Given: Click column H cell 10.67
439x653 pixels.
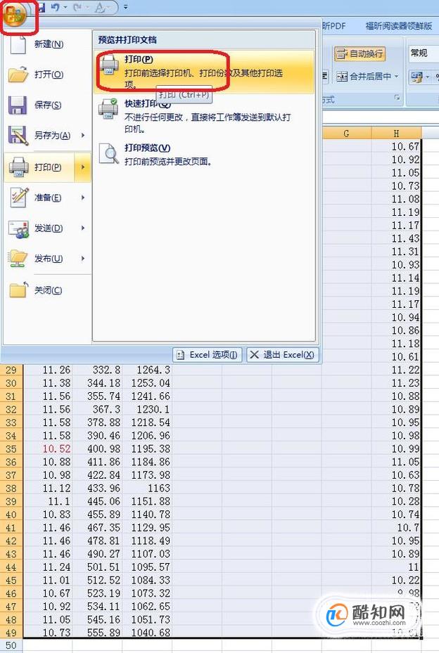Looking at the screenshot, I should 395,147.
